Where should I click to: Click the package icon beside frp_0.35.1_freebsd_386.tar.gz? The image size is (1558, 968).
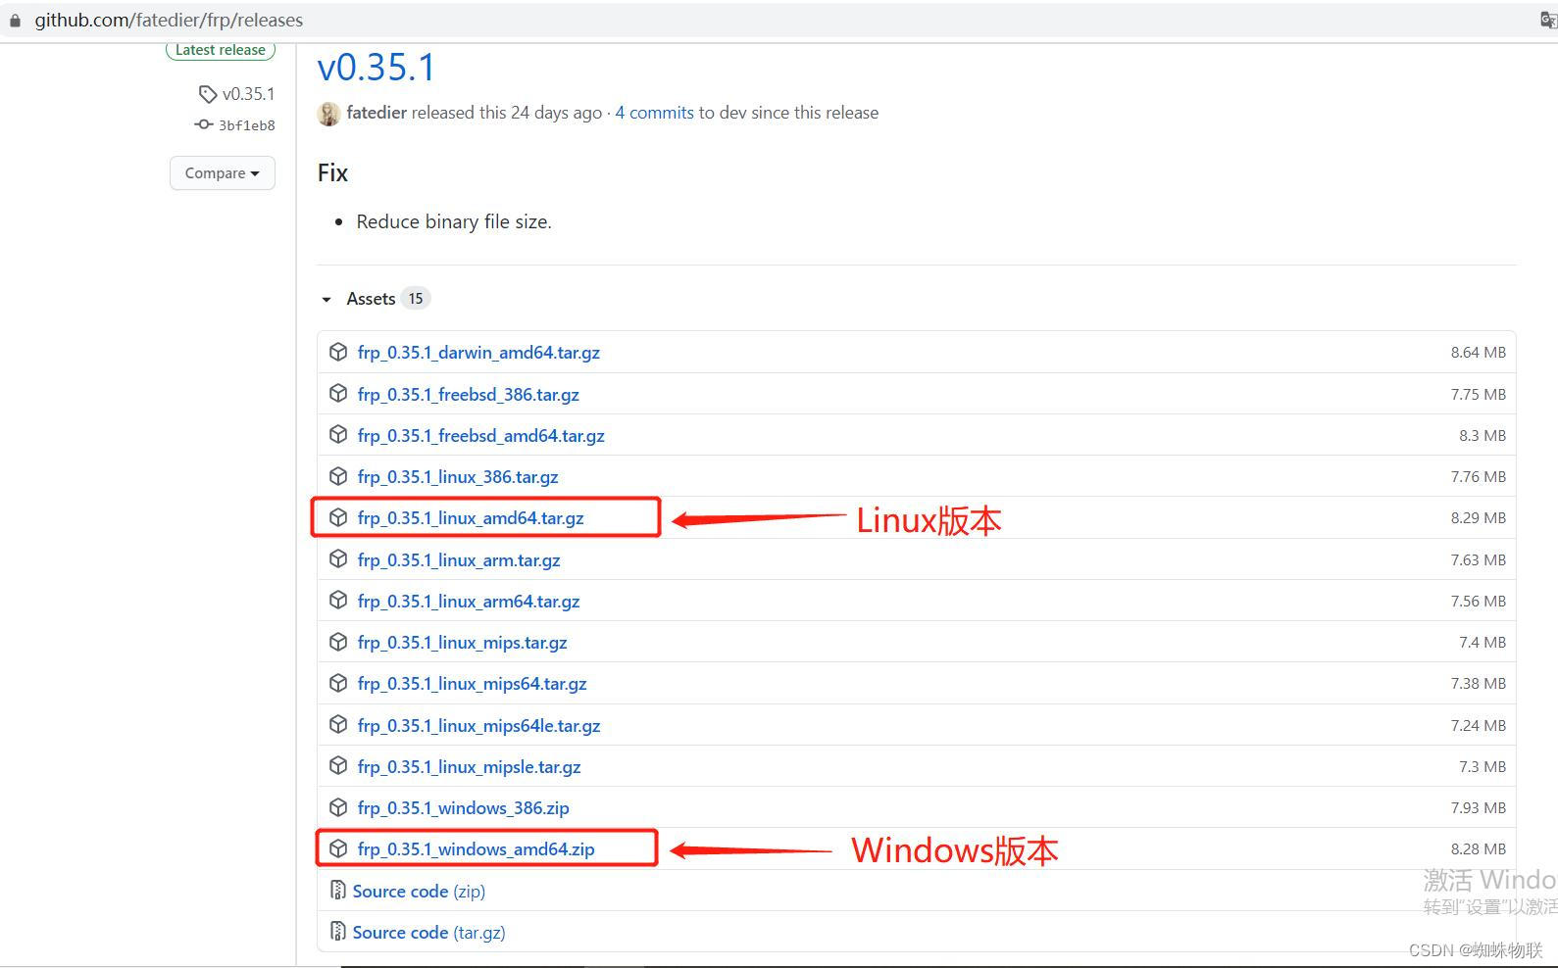click(338, 393)
